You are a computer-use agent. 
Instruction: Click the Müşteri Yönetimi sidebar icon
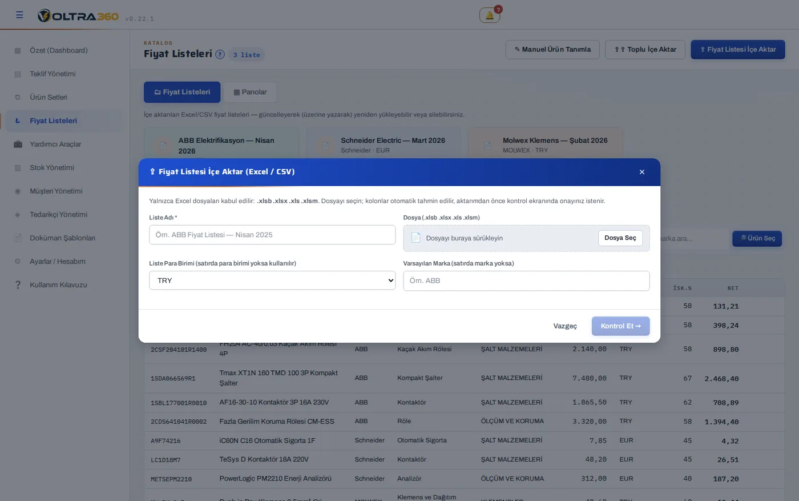pos(18,191)
